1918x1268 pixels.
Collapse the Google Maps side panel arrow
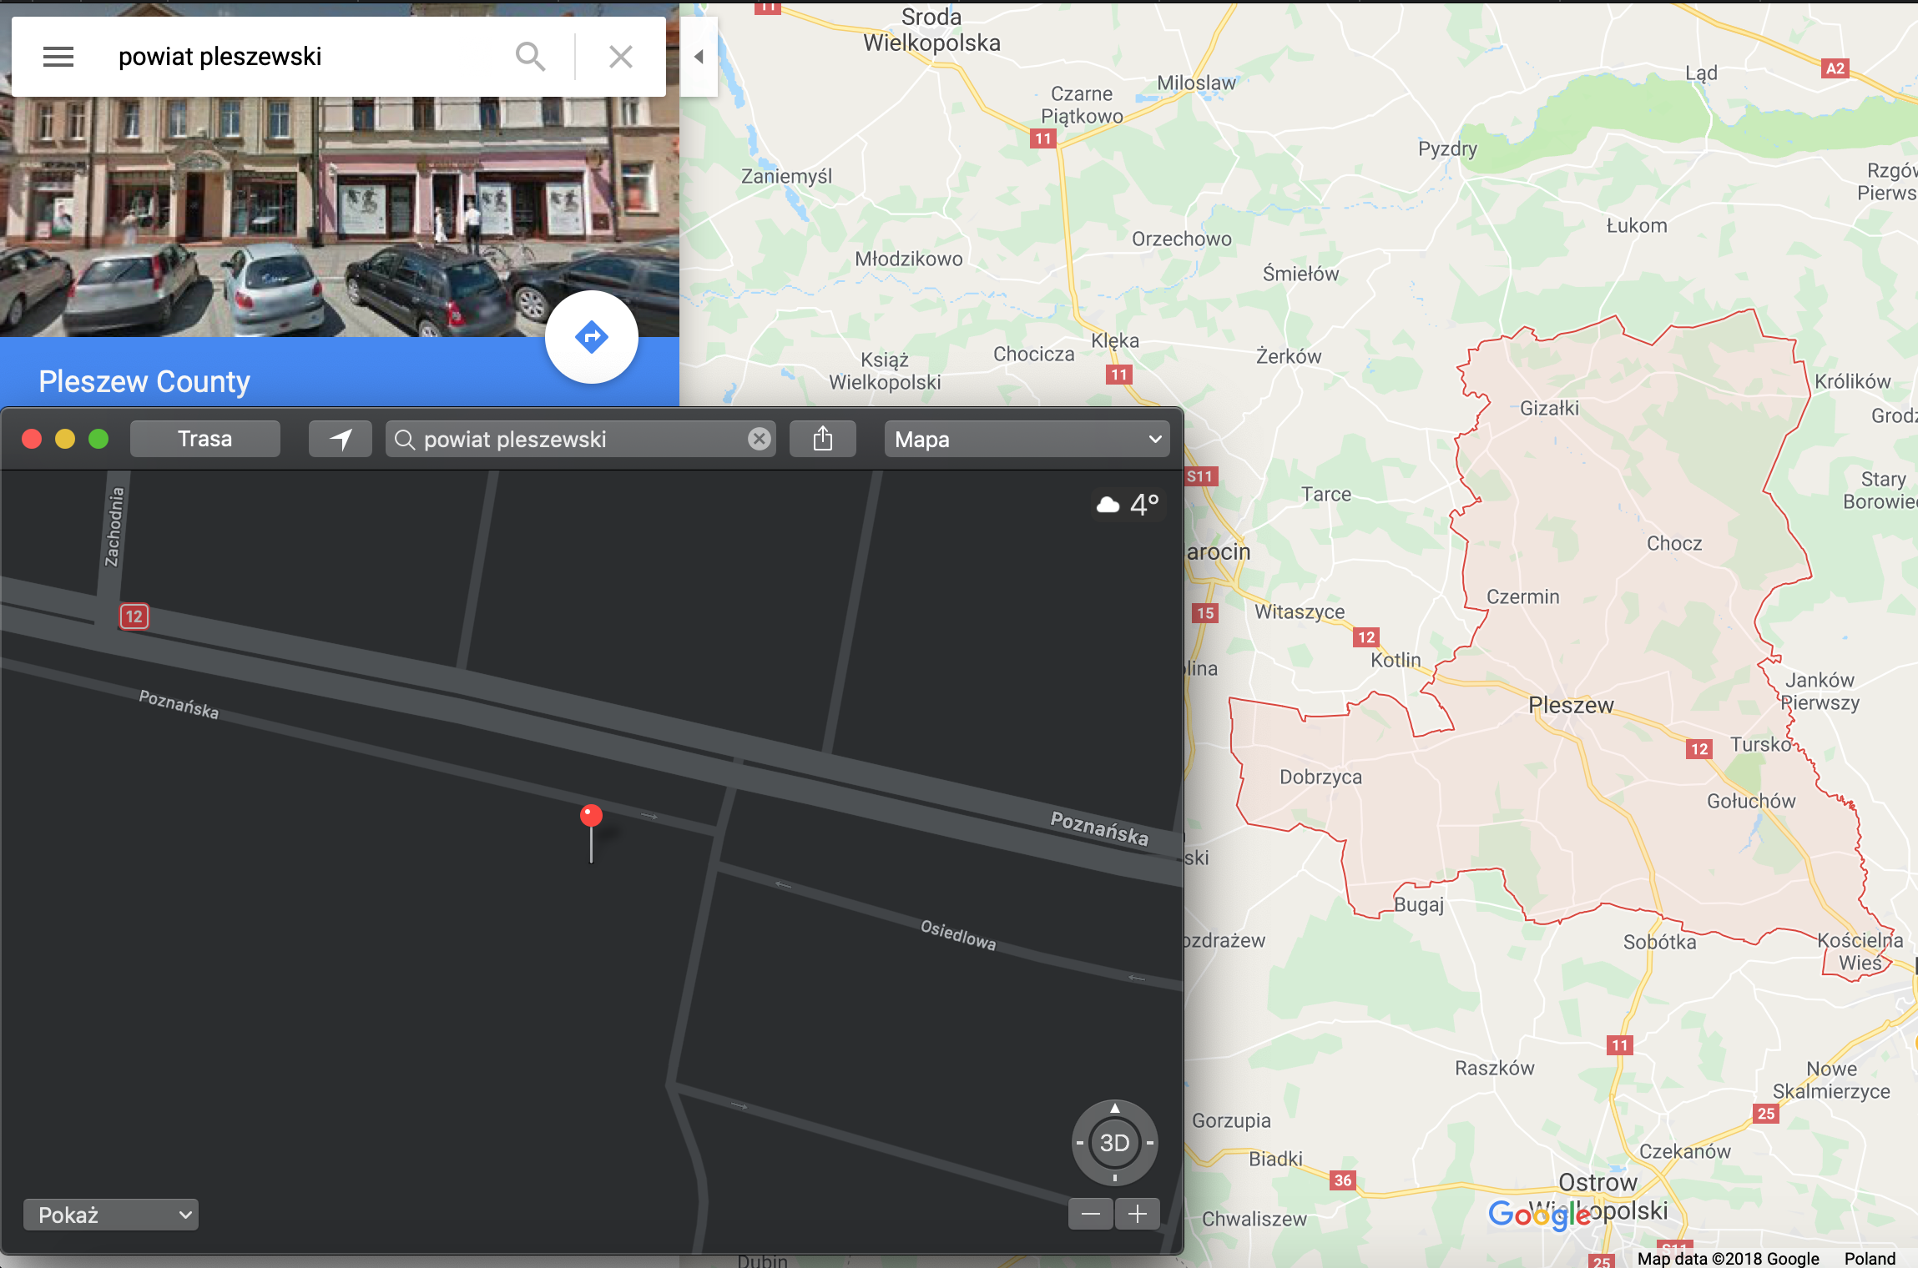(x=699, y=57)
